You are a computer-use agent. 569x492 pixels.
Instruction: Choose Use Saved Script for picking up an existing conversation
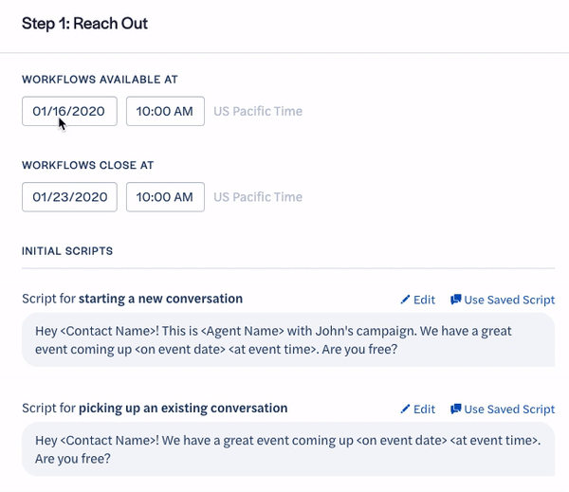508,410
